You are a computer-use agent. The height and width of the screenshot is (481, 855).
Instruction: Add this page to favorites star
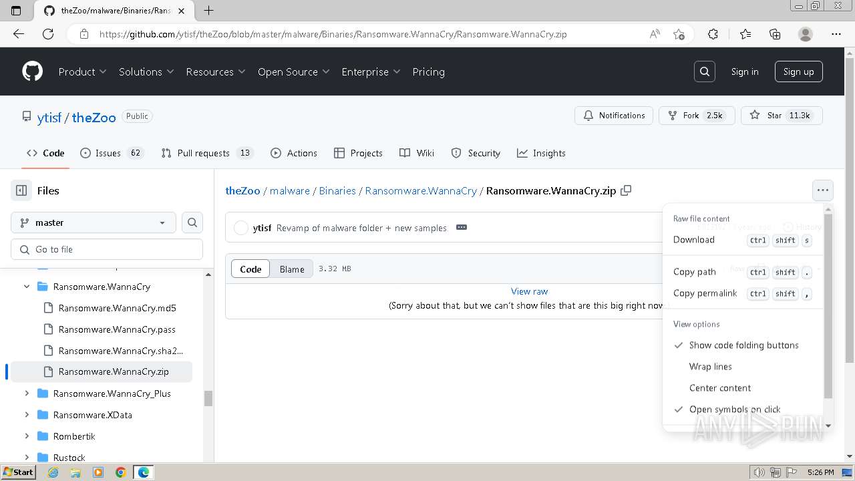click(679, 34)
